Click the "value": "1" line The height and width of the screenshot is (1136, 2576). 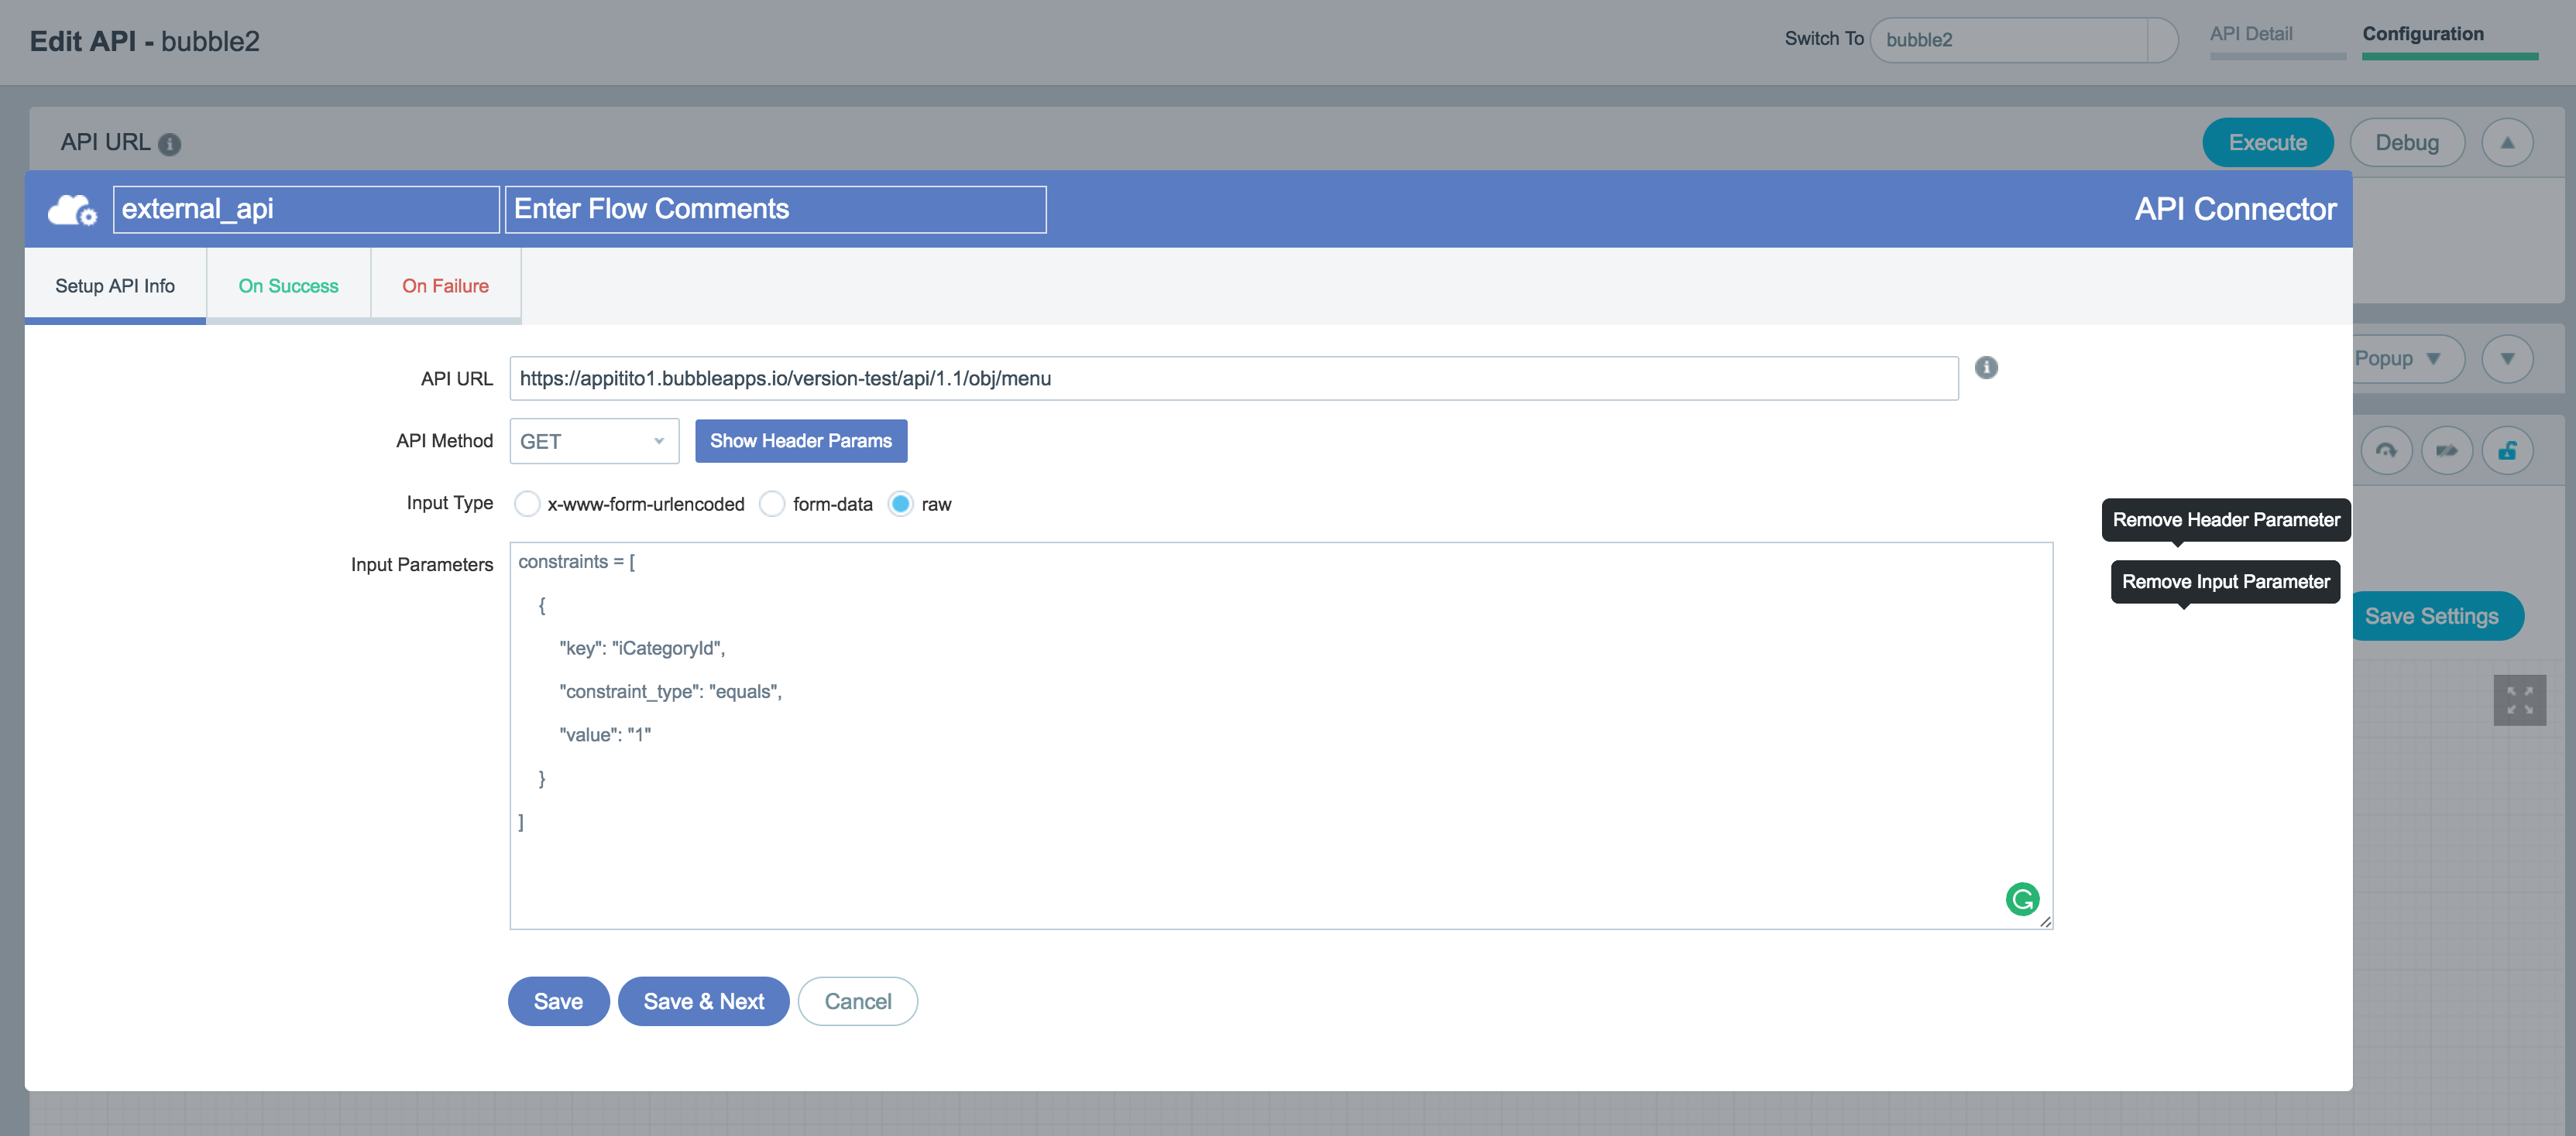tap(605, 735)
